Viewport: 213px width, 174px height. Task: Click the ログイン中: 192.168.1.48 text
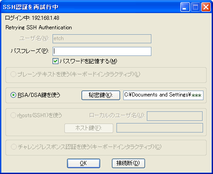click(x=32, y=18)
